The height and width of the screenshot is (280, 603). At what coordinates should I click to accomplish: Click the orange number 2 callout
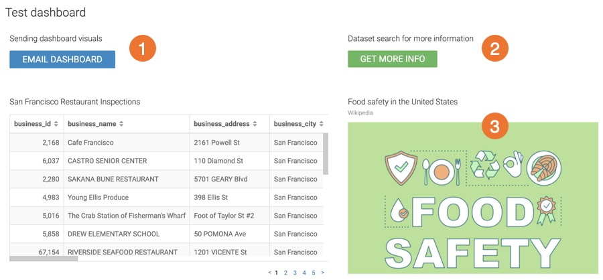[494, 48]
